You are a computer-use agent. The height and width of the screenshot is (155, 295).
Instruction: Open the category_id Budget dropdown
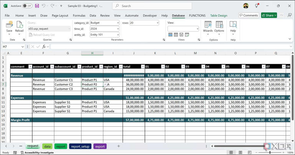117,23
